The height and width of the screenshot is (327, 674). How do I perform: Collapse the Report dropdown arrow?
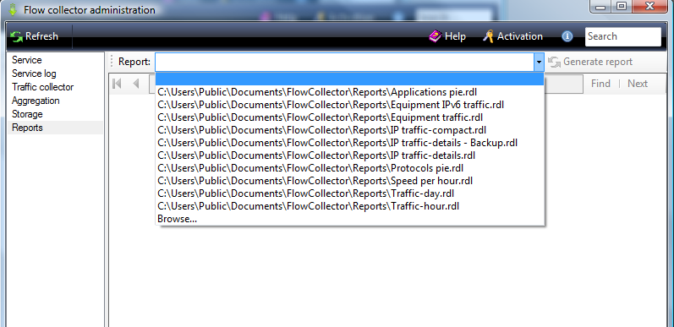539,63
